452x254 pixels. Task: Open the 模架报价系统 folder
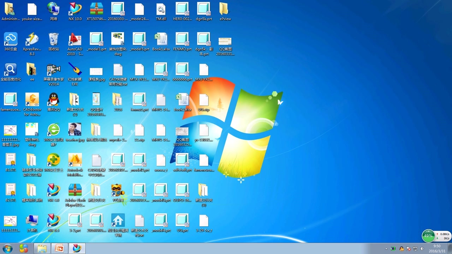pos(32,193)
